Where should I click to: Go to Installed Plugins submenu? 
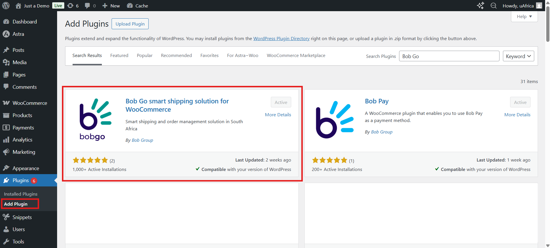[21, 194]
